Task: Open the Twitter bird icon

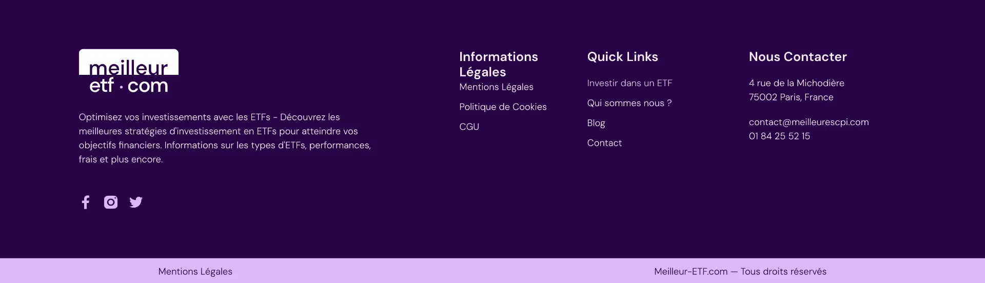Action: [x=136, y=202]
